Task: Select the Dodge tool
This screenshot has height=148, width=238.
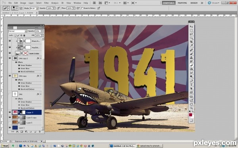Action: 192,77
